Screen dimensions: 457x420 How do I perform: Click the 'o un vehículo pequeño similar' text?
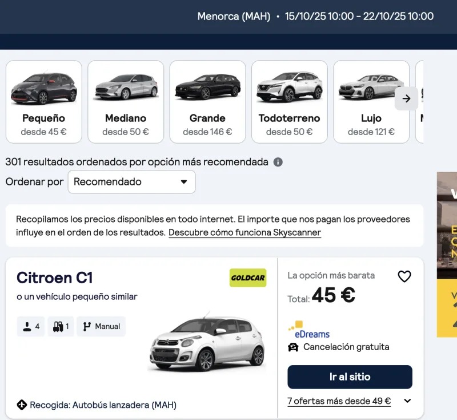pyautogui.click(x=77, y=296)
